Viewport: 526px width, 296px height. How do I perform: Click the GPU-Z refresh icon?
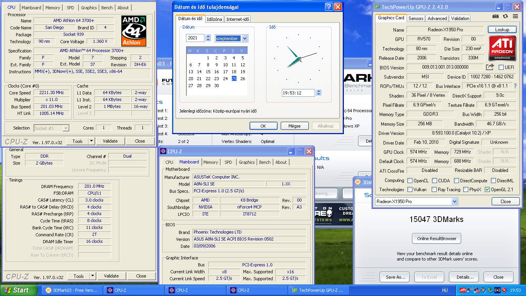(505, 16)
